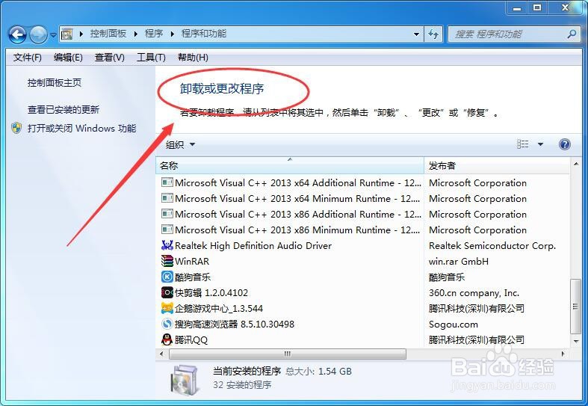Open 打开或关闭 Windows 功能 link
Viewport: 588px width, 406px height.
(x=81, y=129)
